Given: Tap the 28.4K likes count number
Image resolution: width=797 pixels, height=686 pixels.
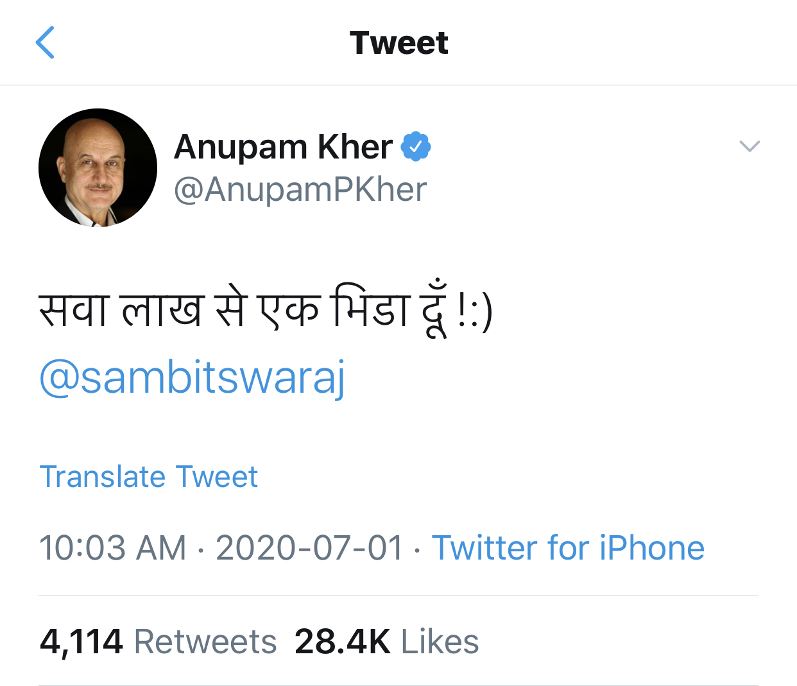Looking at the screenshot, I should point(343,642).
